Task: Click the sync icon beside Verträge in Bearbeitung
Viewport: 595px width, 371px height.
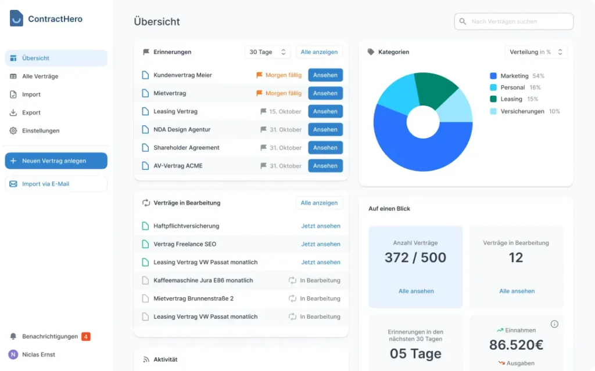Action: (x=145, y=202)
